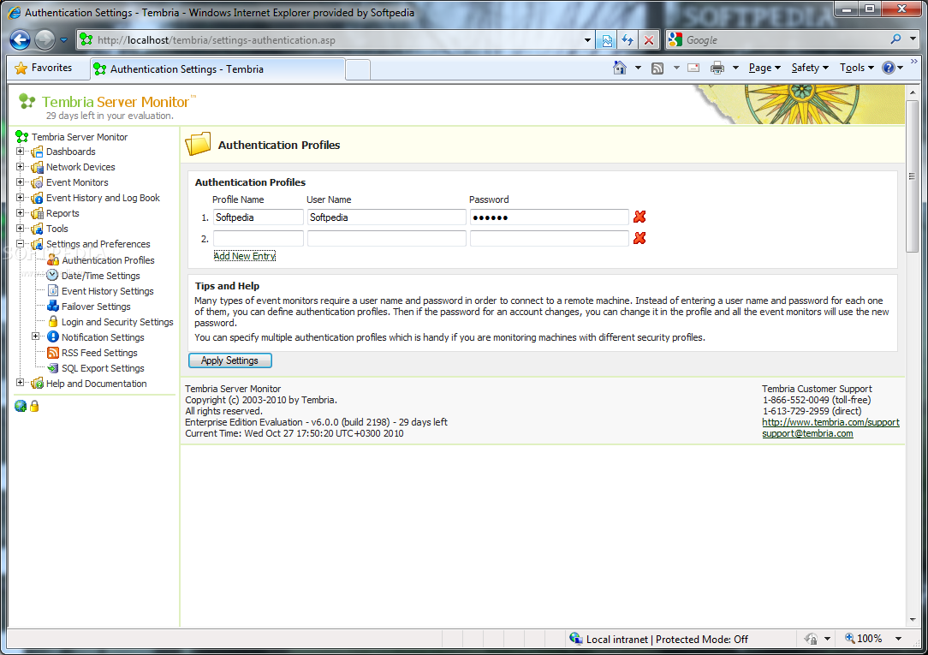Expand the Network Devices tree node
This screenshot has height=655, width=928.
21,167
